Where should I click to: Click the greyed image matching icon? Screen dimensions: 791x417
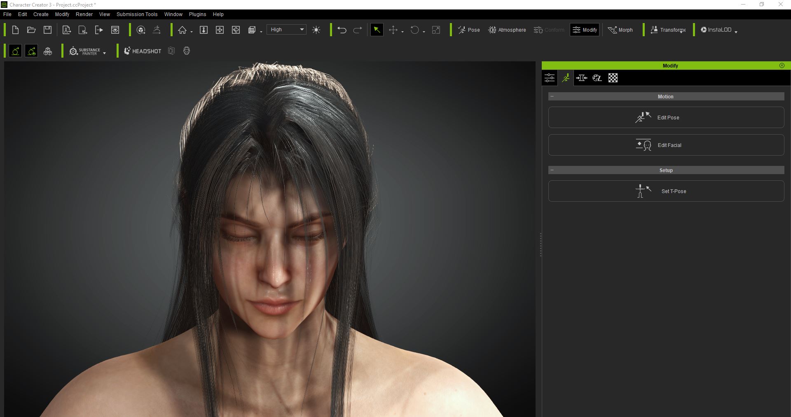(171, 51)
